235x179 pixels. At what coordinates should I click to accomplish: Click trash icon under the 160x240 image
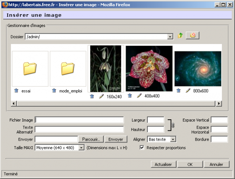point(92,96)
